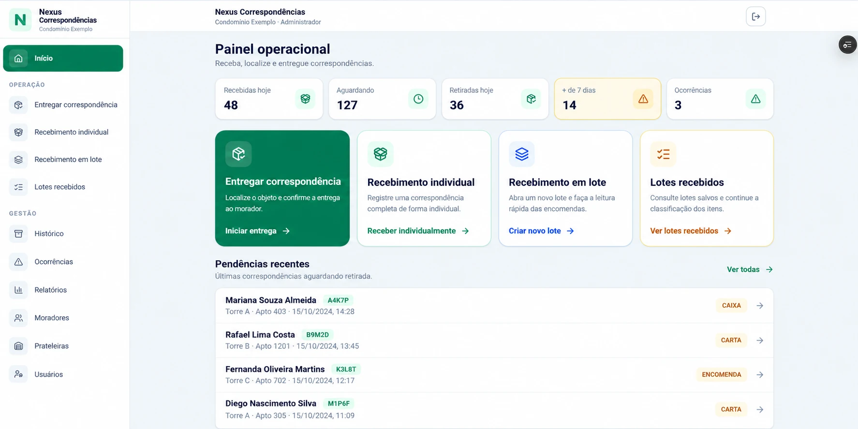Click Criar novo lote link
Image resolution: width=858 pixels, height=429 pixels.
click(x=541, y=231)
